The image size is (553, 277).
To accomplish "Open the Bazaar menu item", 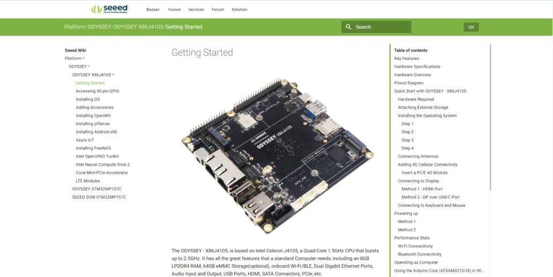I will (152, 10).
